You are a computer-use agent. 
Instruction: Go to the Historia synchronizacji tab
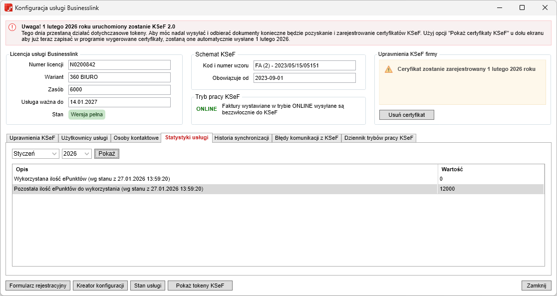click(x=242, y=138)
